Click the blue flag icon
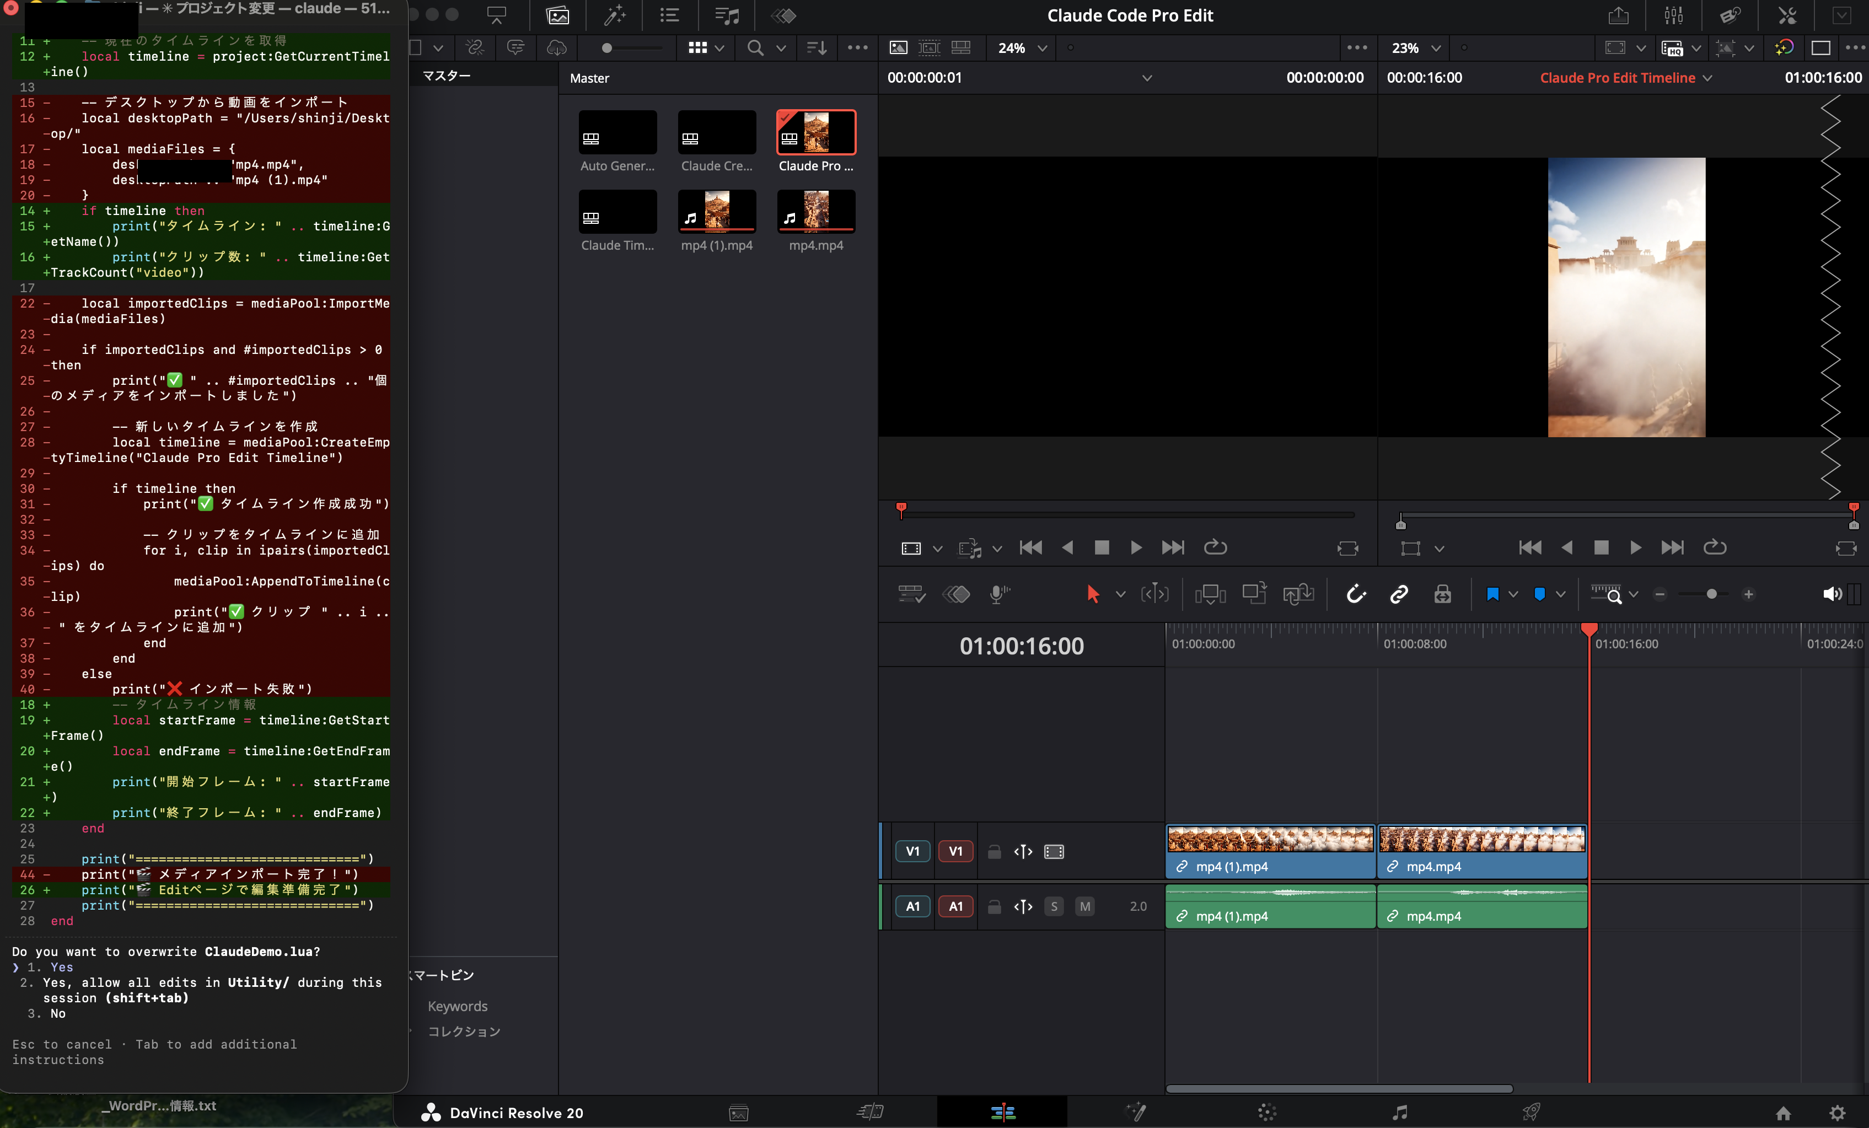 coord(1492,594)
